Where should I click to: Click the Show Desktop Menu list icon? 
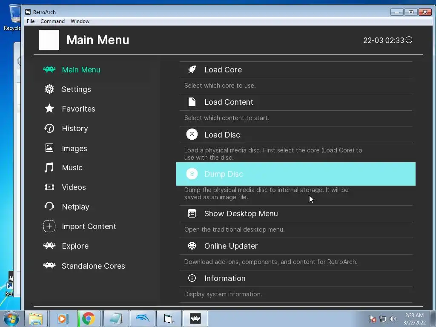(192, 214)
